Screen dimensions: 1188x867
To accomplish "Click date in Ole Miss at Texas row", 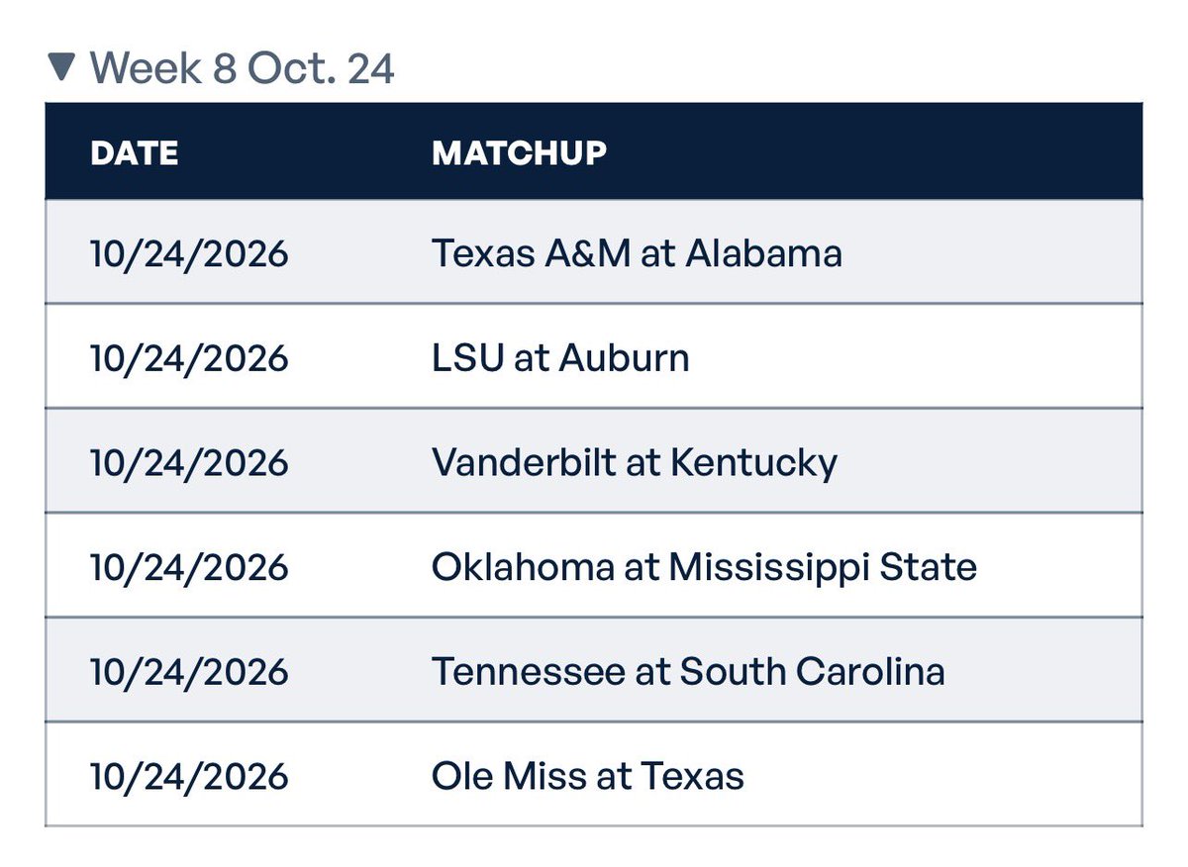I will 189,776.
